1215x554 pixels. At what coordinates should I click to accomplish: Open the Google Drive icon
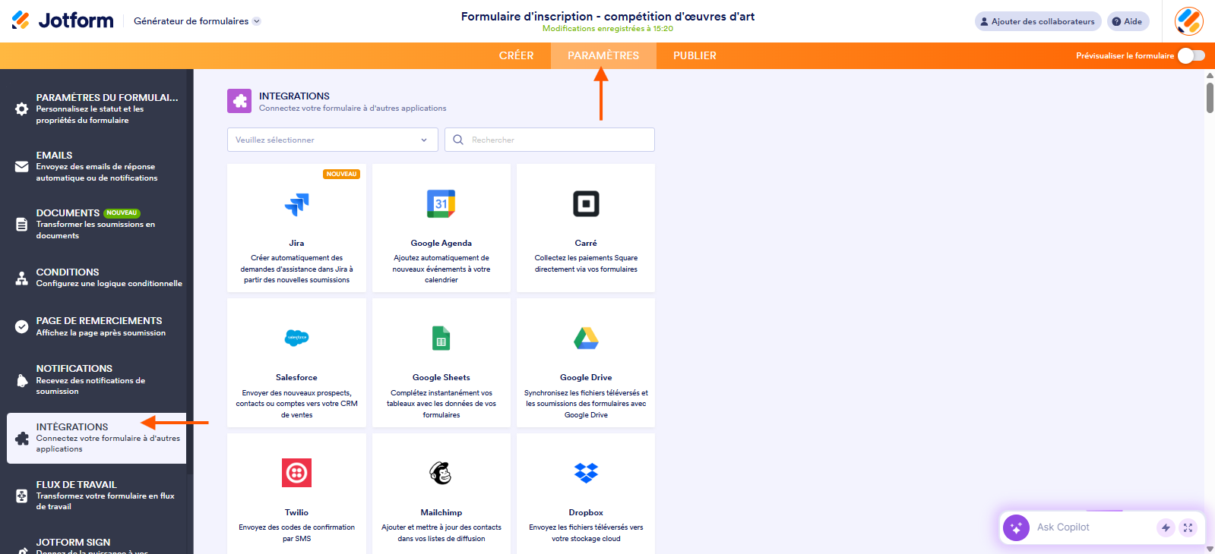tap(586, 338)
